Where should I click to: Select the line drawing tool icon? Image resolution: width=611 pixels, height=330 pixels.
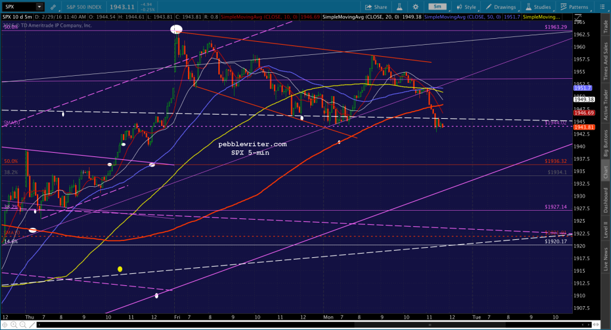coord(32,325)
